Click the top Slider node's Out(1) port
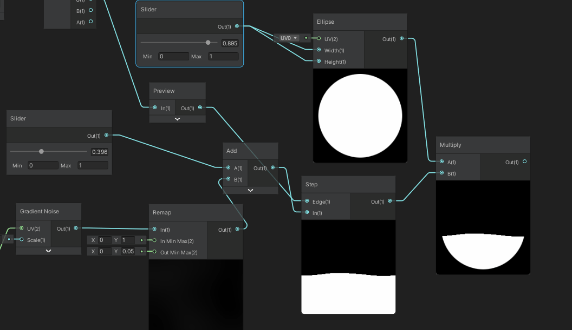The height and width of the screenshot is (330, 572). pyautogui.click(x=237, y=26)
